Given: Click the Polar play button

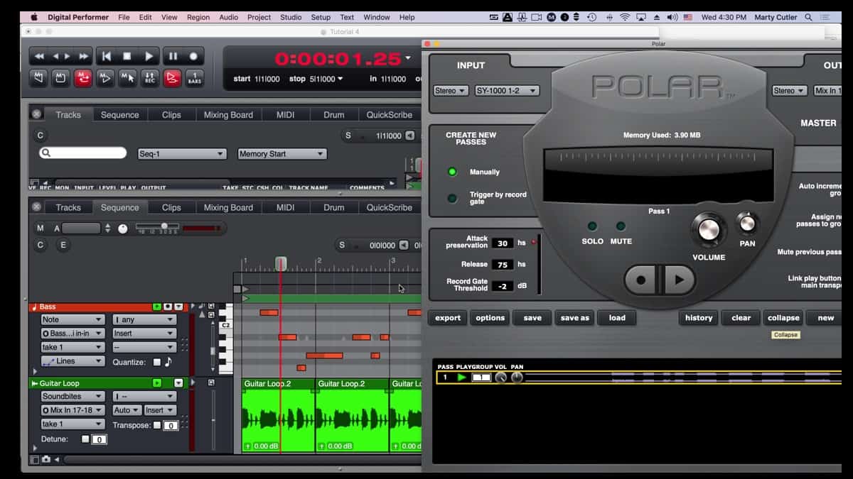Looking at the screenshot, I should [x=679, y=280].
